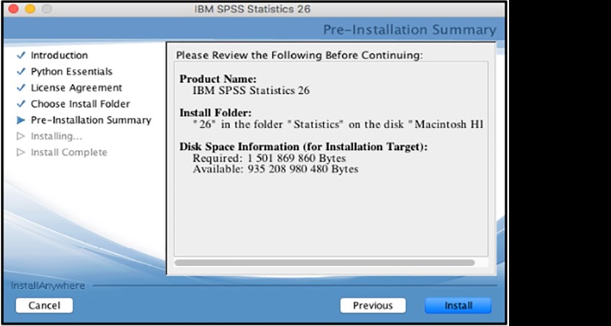Click the Product Name heading
The image size is (611, 326).
[x=218, y=79]
